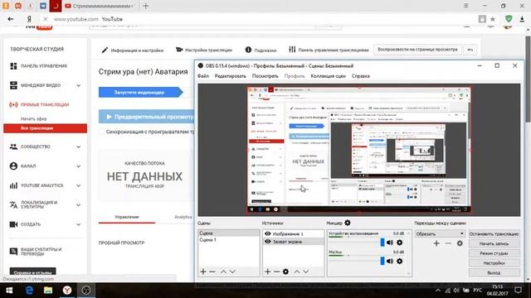This screenshot has width=531, height=298.
Task: Expand the YouTube Analytics sidebar section
Action: coord(79,185)
